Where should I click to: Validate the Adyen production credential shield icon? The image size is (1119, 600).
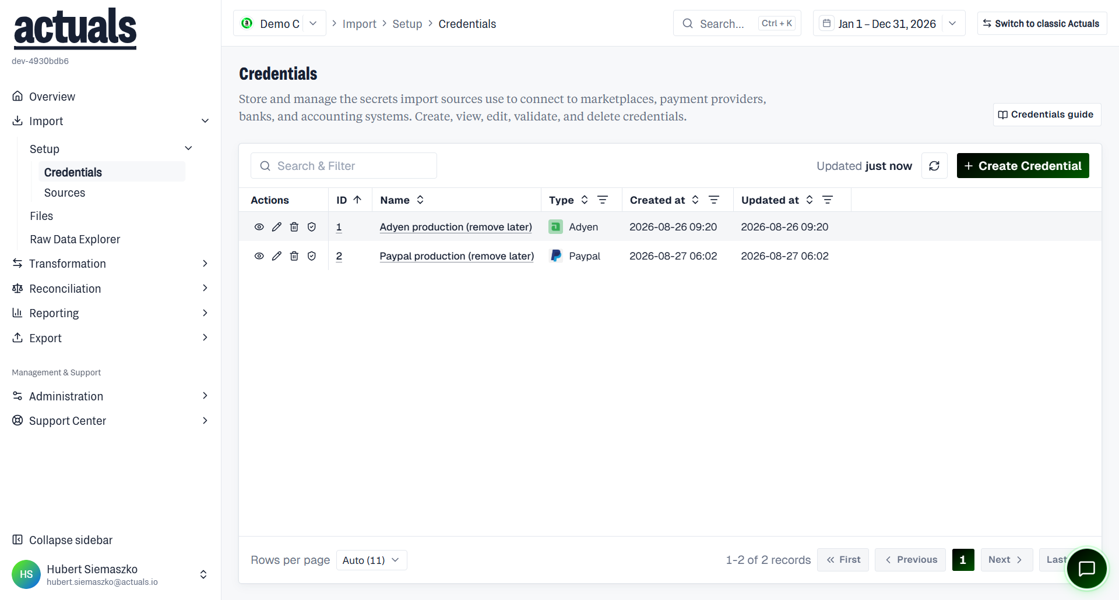click(312, 227)
